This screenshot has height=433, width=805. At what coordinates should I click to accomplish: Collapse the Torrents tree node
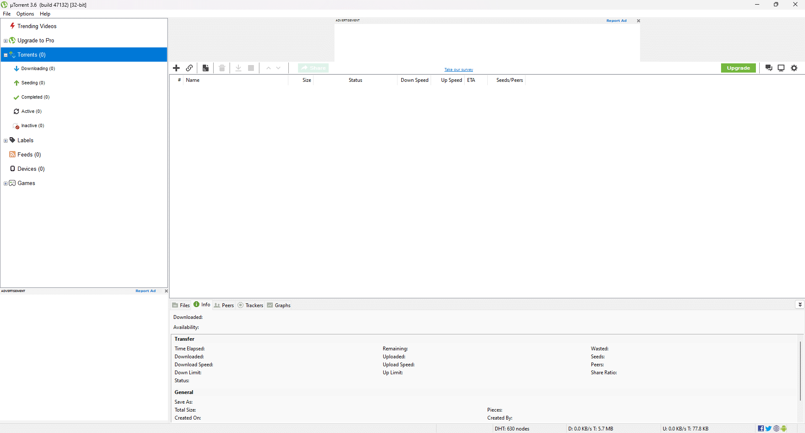coord(5,55)
